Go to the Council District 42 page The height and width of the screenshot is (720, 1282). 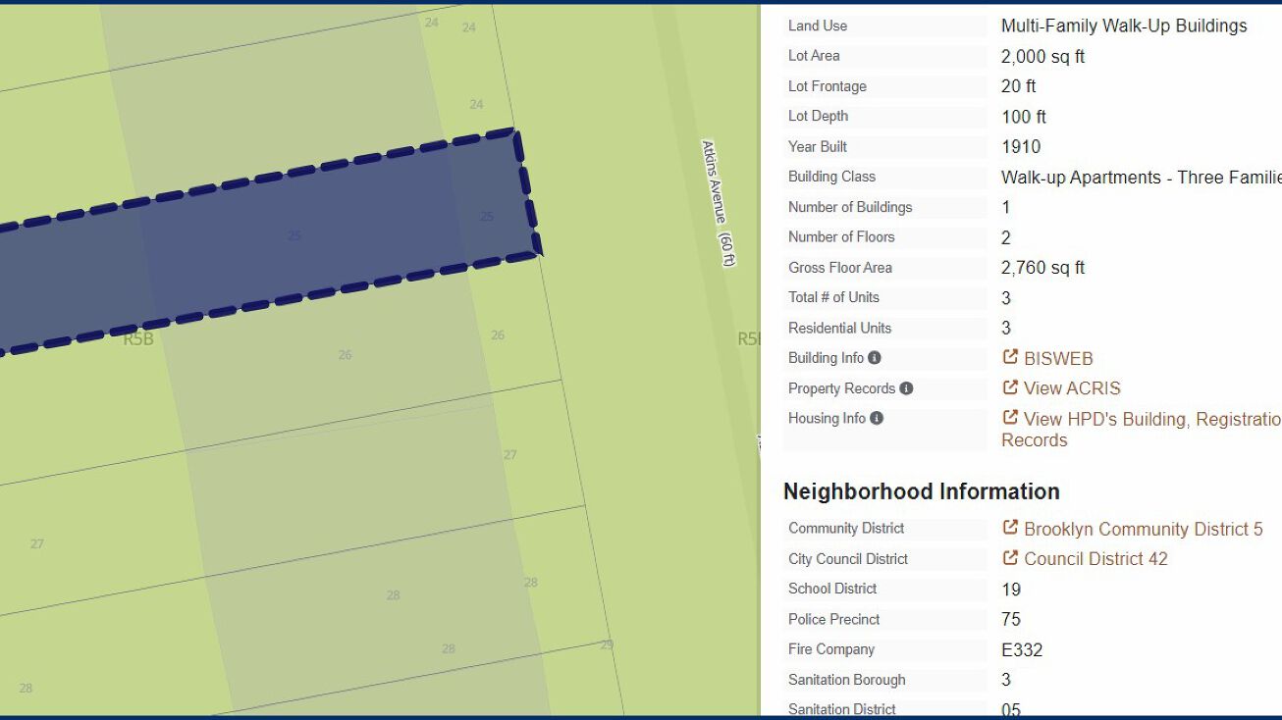point(1095,559)
